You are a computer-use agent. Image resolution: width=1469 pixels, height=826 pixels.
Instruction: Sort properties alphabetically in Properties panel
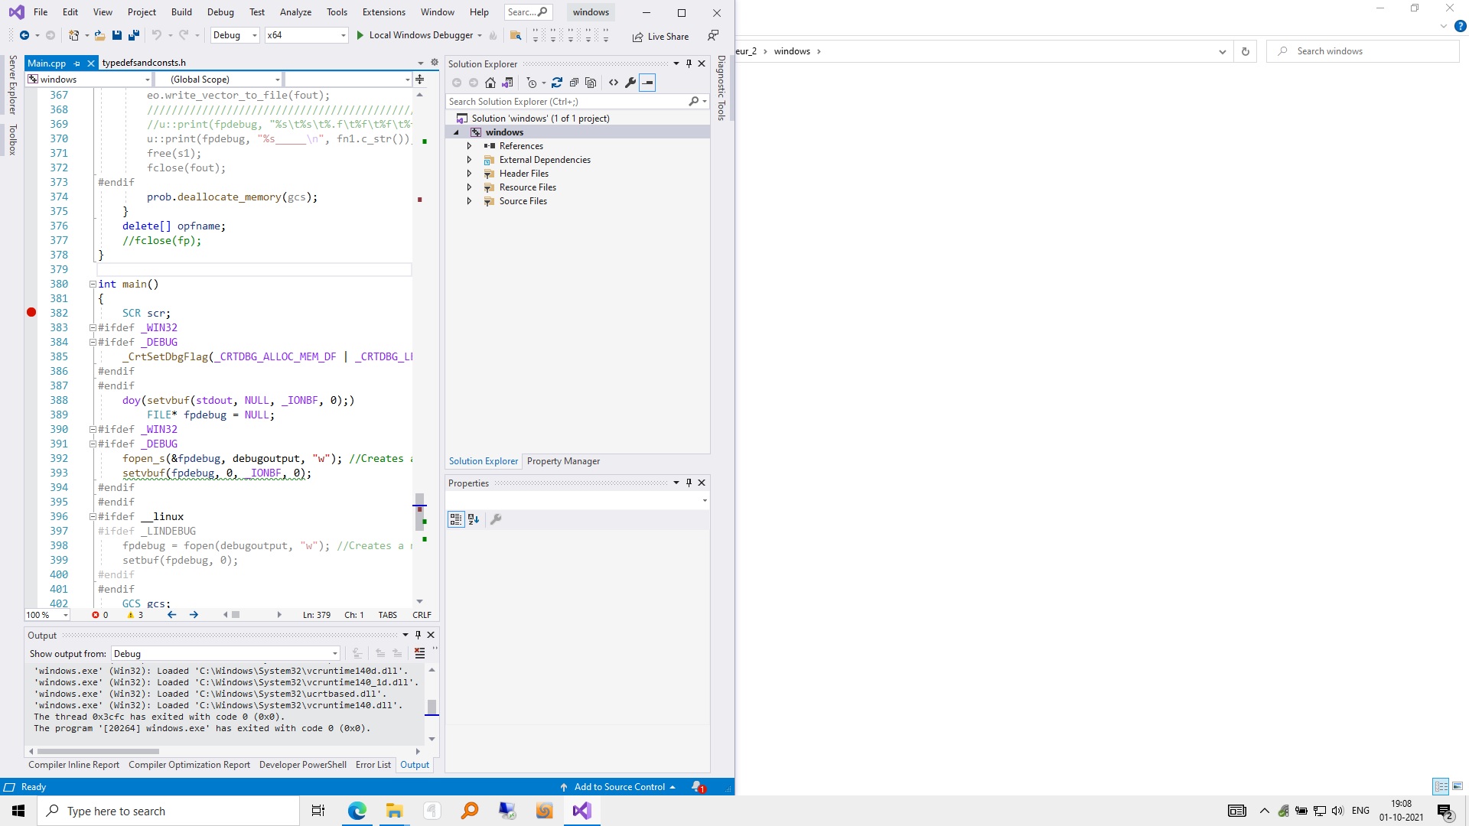pos(474,519)
